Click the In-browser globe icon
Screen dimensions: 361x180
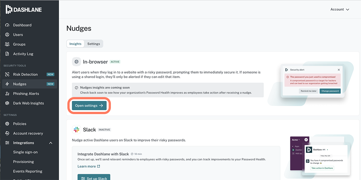coord(76,62)
